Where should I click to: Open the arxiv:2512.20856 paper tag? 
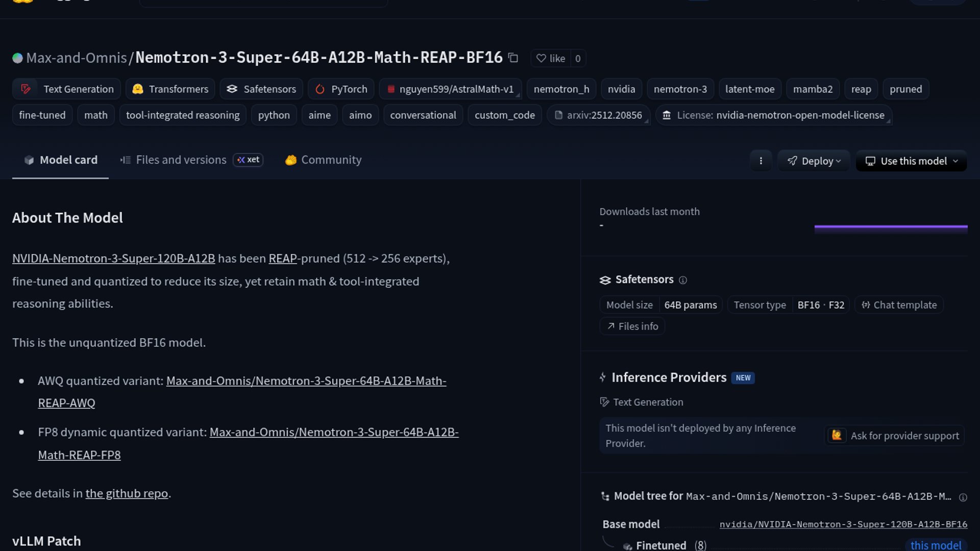[598, 115]
